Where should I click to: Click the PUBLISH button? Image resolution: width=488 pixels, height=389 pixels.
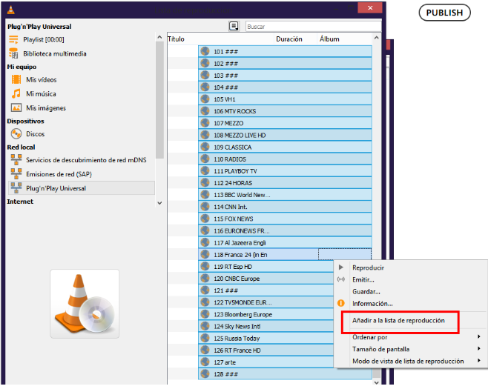[x=444, y=13]
